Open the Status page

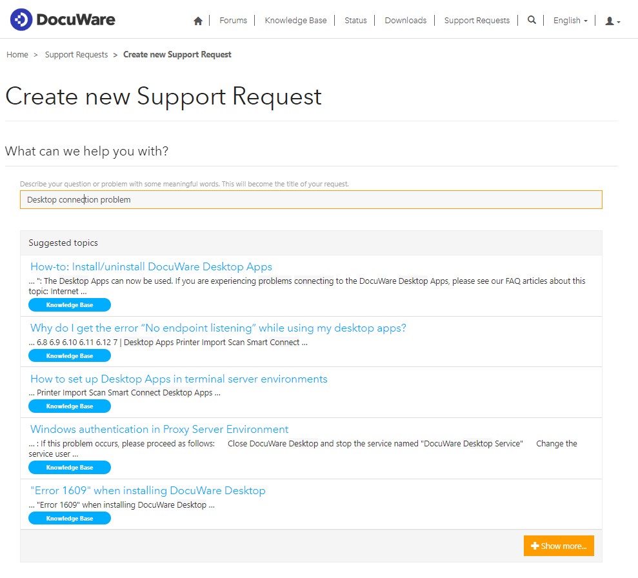[355, 20]
